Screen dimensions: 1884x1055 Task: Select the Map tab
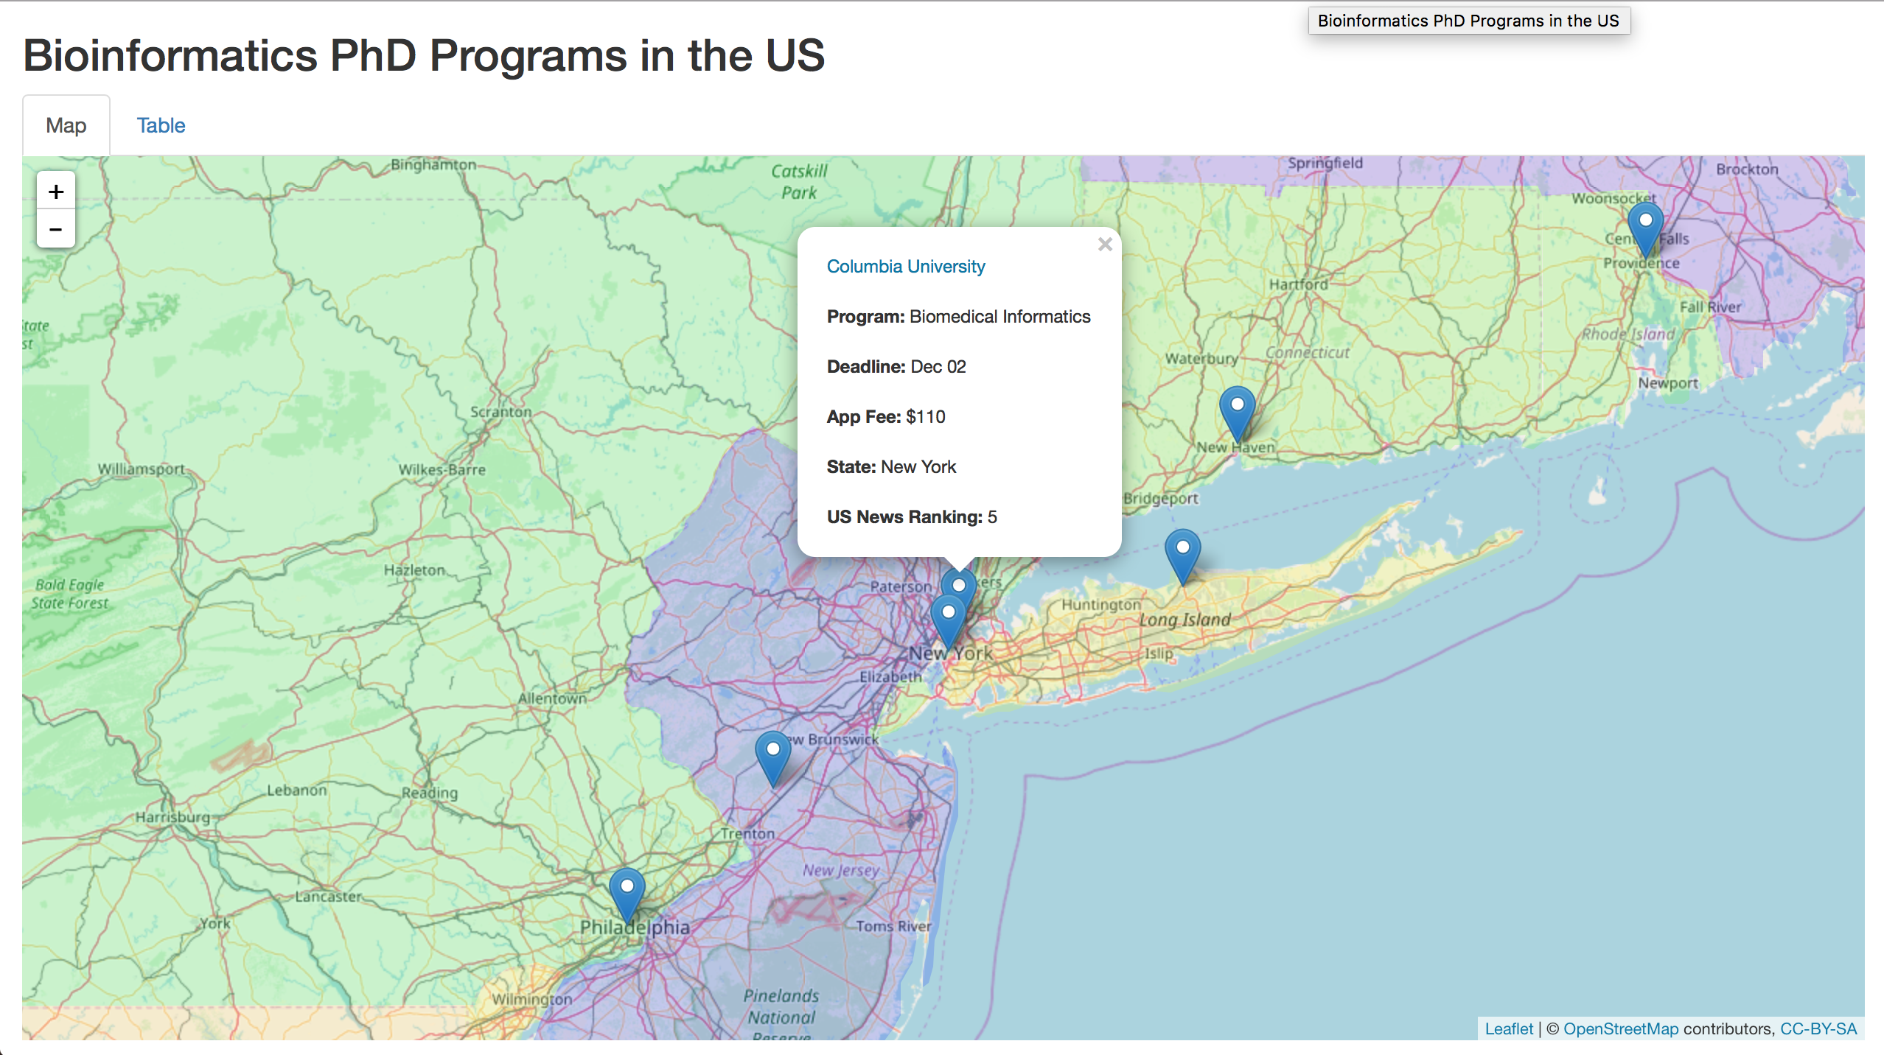[x=66, y=125]
